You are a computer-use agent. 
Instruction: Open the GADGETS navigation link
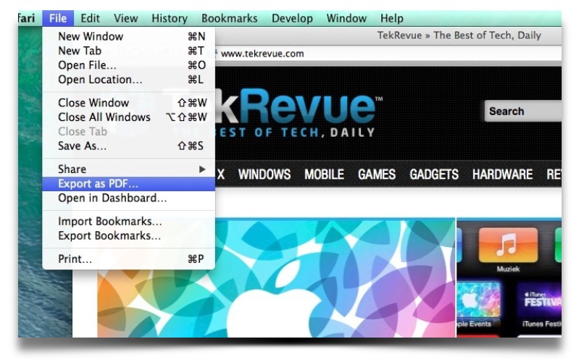(434, 175)
